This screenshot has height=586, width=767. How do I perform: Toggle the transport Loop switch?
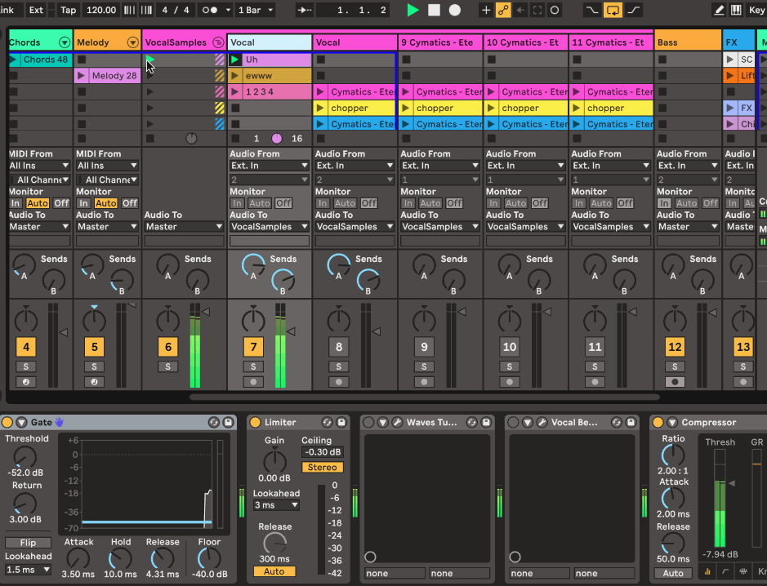point(613,10)
